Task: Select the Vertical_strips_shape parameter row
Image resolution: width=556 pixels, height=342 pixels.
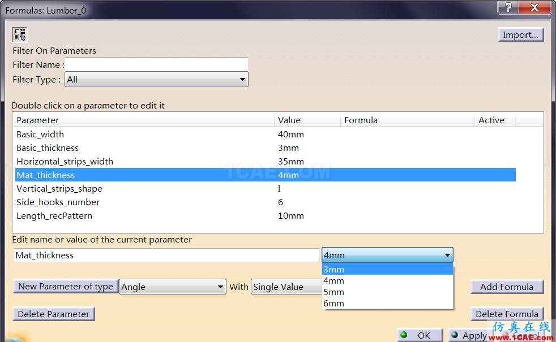Action: point(265,188)
